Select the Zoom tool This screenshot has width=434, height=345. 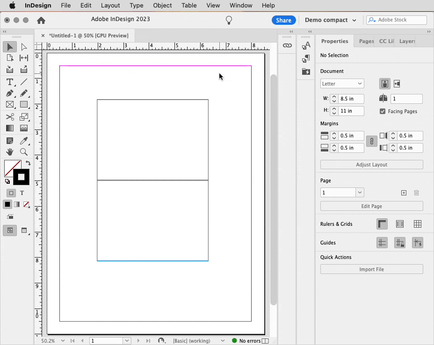24,152
